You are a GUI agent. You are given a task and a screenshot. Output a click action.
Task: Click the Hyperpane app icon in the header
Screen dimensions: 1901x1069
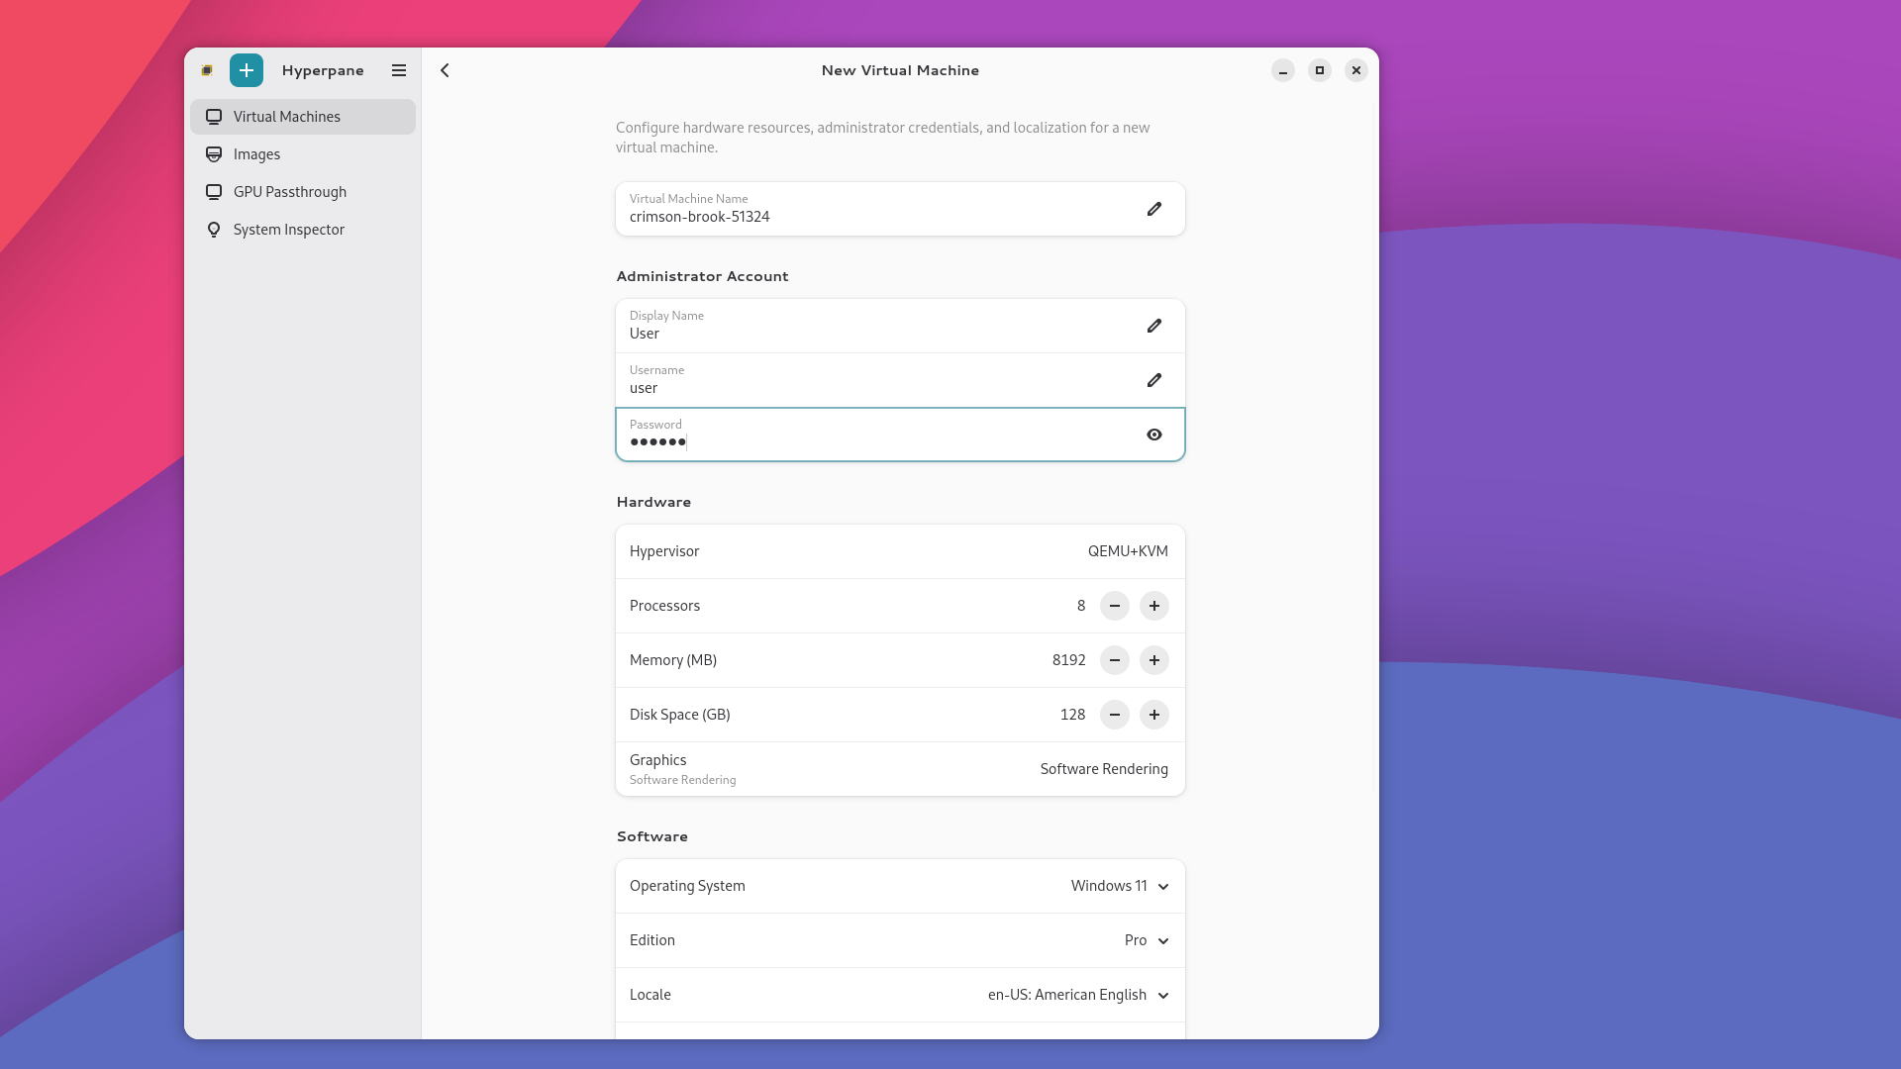(x=207, y=70)
